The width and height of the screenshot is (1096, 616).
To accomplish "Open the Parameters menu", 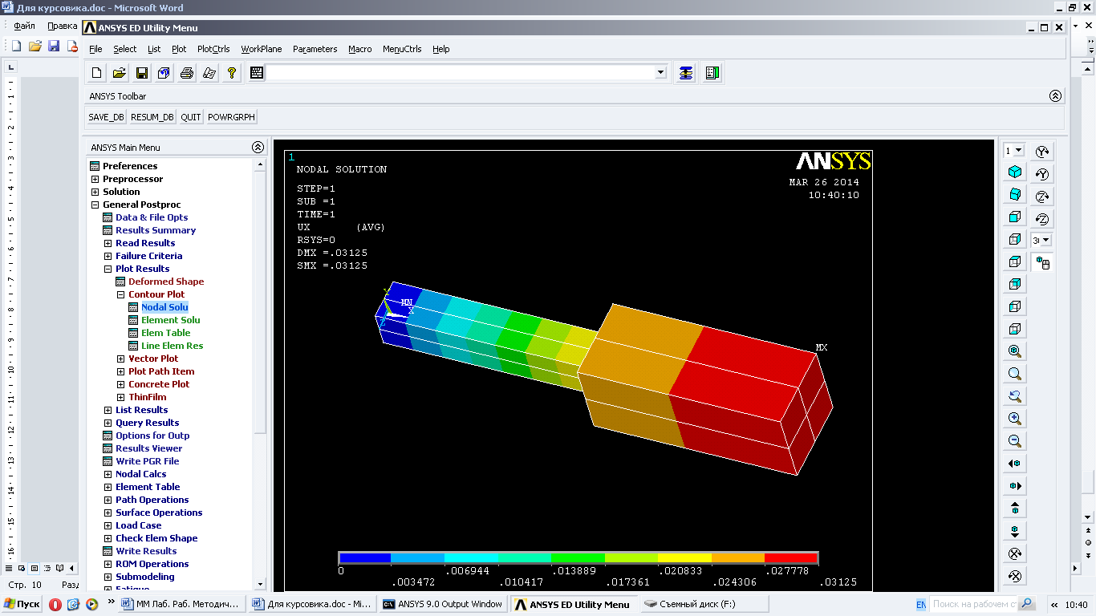I will (x=315, y=49).
